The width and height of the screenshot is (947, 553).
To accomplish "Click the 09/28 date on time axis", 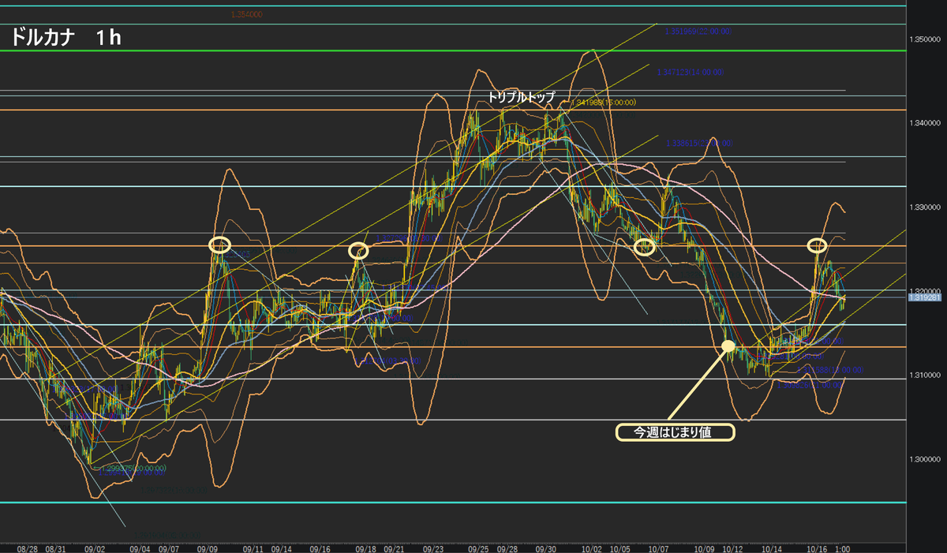I will [x=507, y=547].
